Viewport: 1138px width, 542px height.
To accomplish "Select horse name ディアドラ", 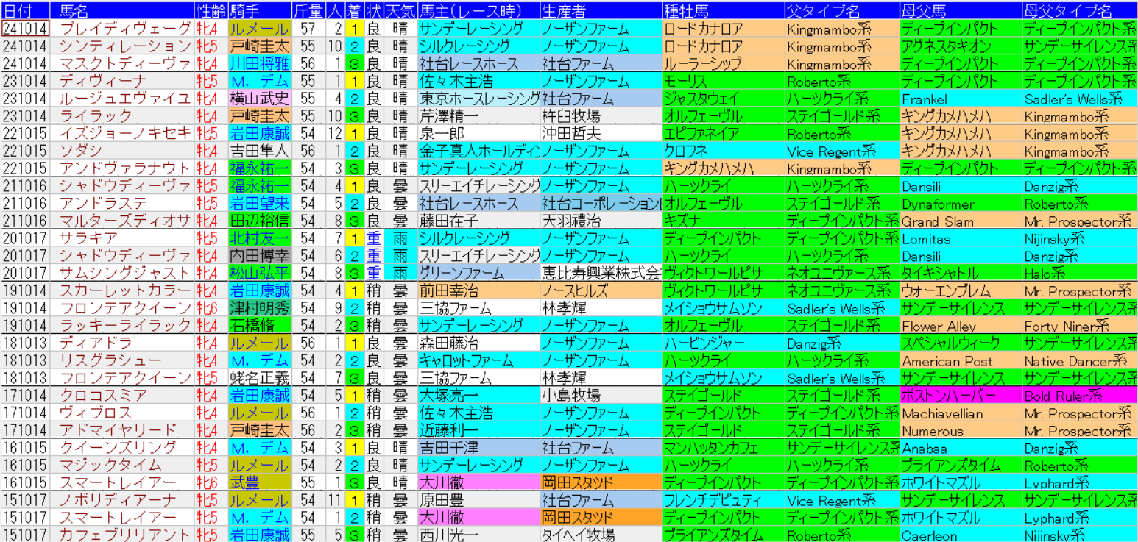I will point(122,343).
